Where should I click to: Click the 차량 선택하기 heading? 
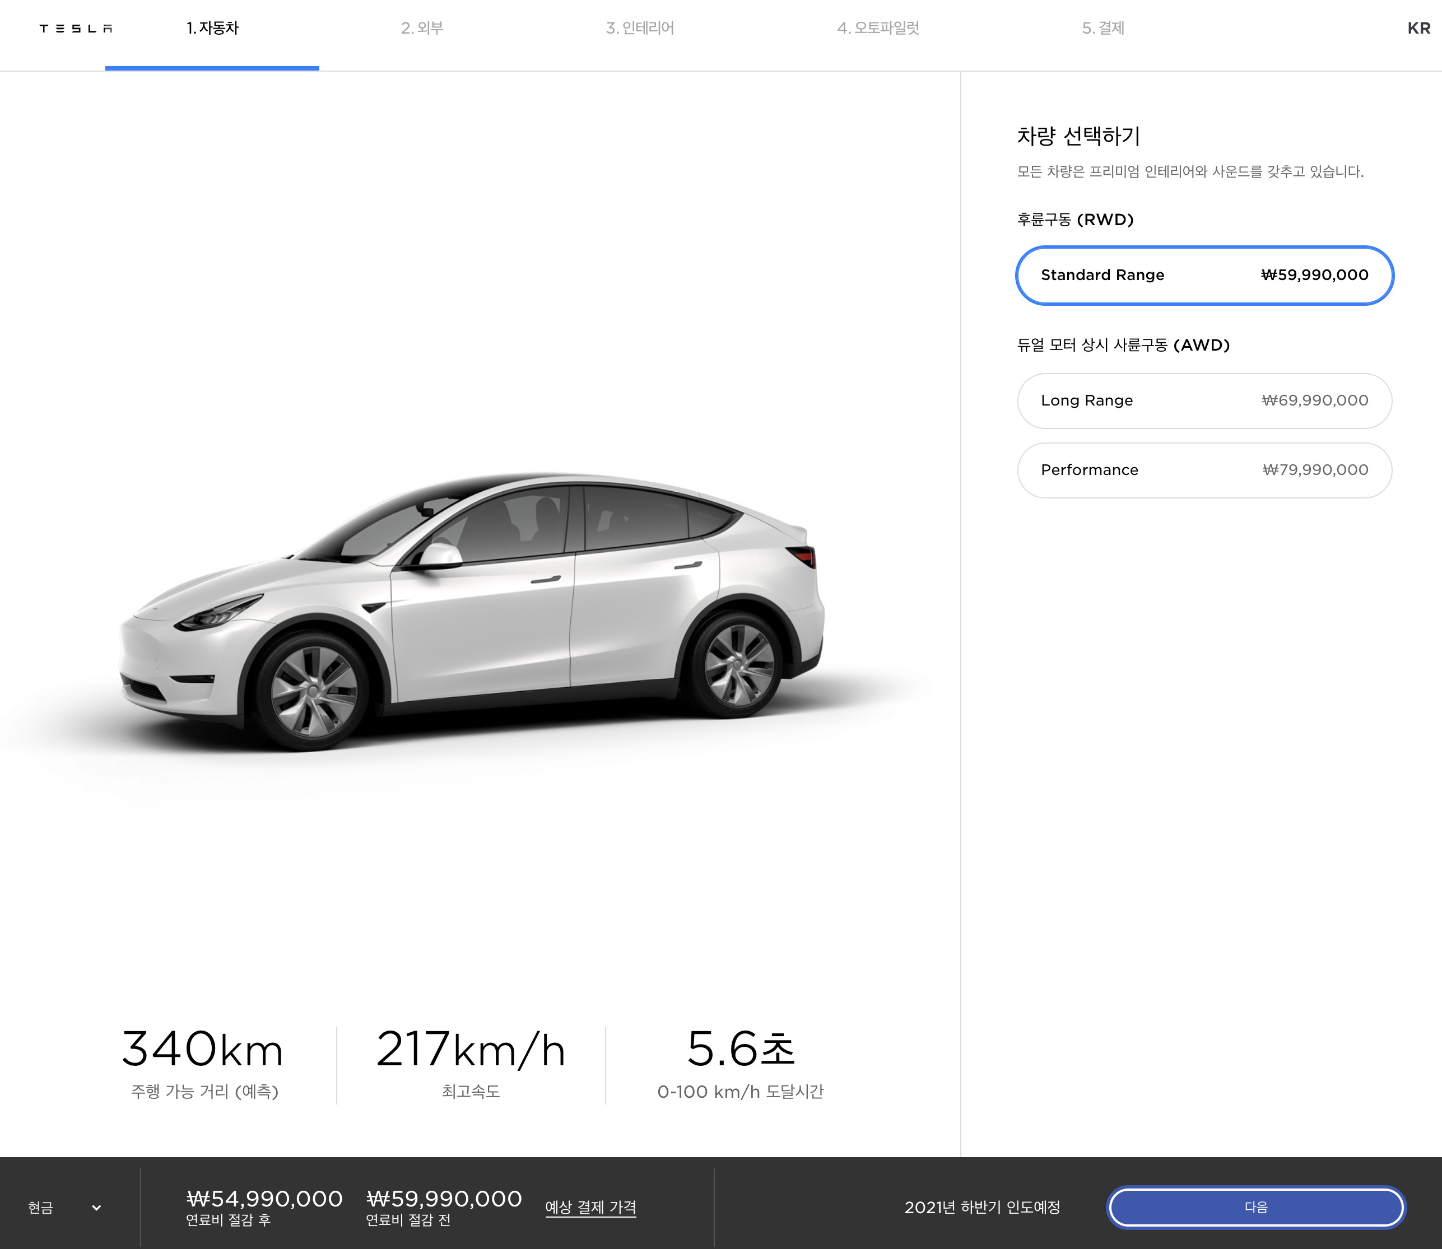[1078, 136]
